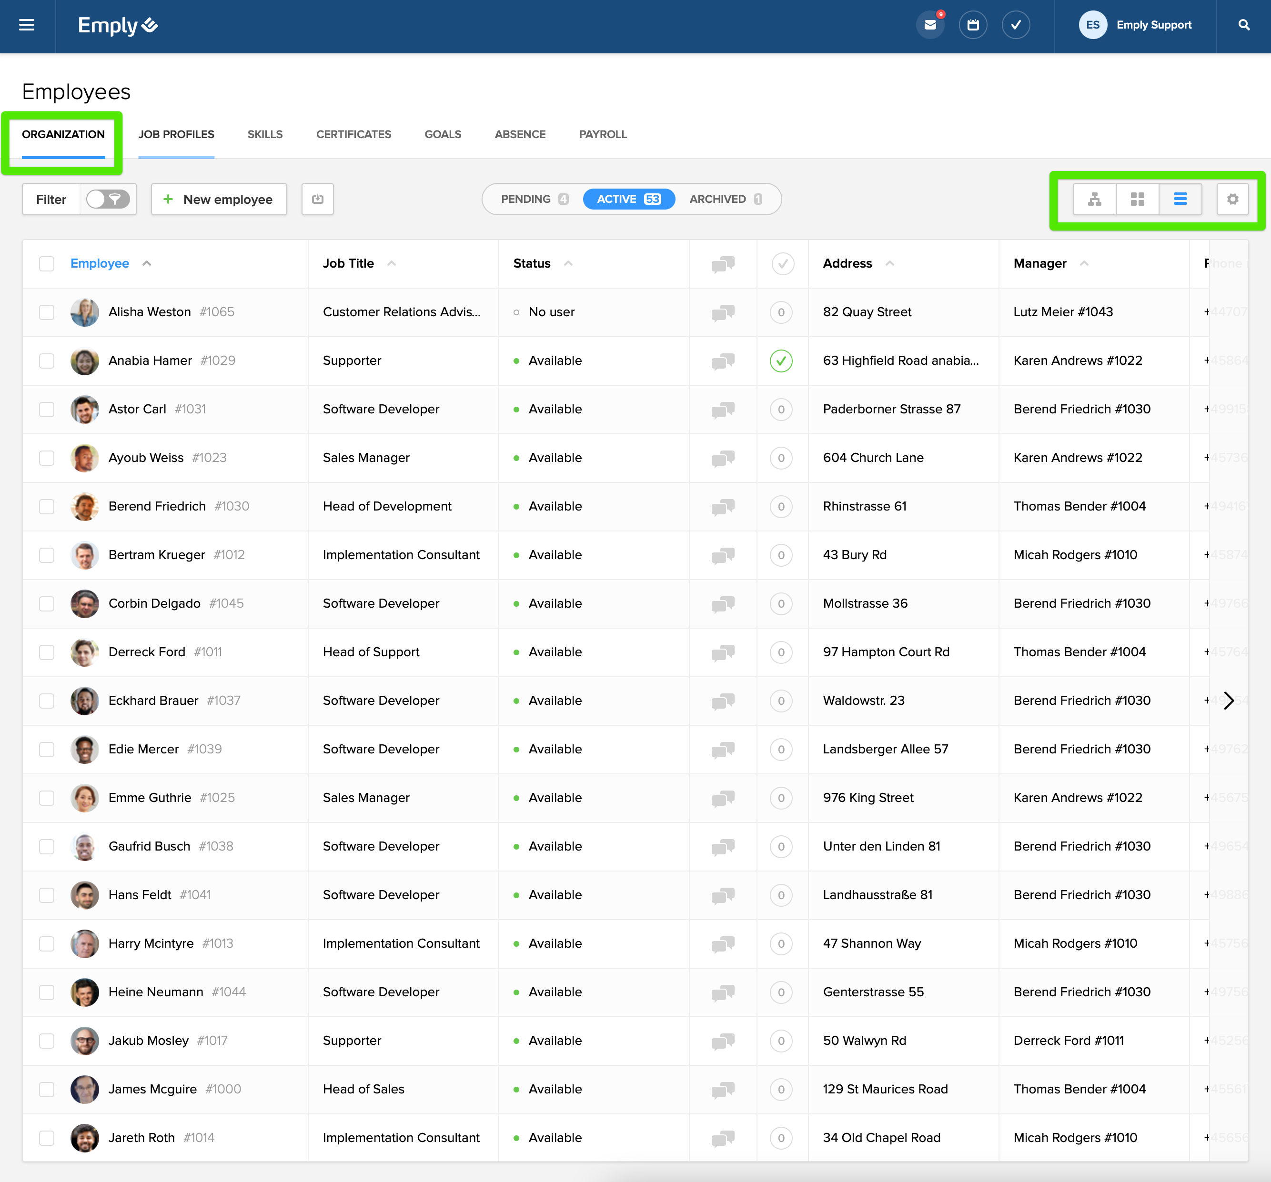Open the hamburger navigation menu

pyautogui.click(x=26, y=25)
